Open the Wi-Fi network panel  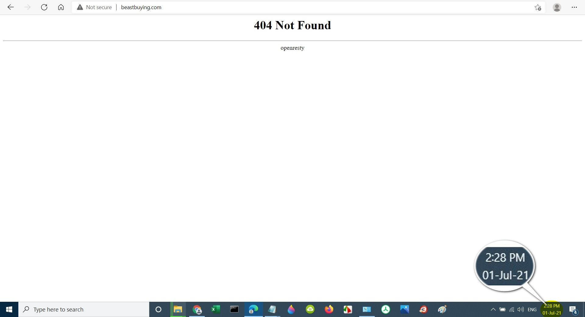[512, 309]
